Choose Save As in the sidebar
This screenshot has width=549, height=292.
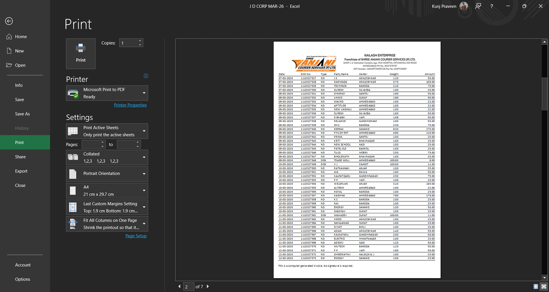pyautogui.click(x=25, y=114)
